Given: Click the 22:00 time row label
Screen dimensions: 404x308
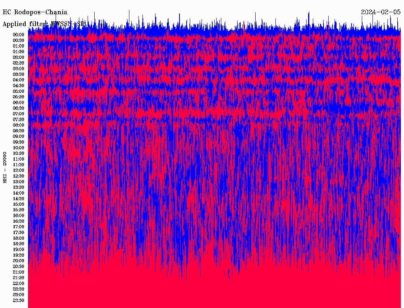Looking at the screenshot, I should click(x=19, y=284).
